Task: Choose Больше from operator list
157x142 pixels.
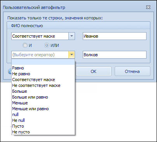Action: (x=43, y=91)
